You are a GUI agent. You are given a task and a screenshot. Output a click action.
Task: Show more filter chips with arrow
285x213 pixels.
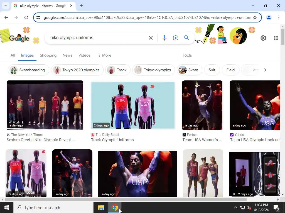(265, 70)
